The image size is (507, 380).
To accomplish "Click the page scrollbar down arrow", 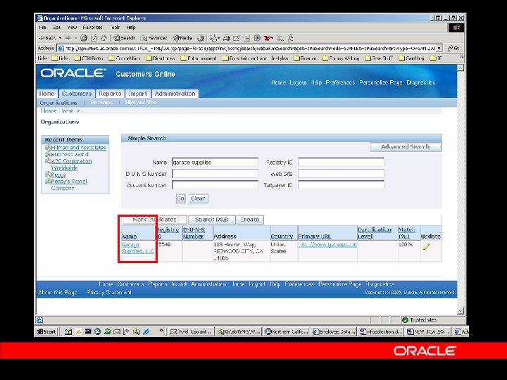I will [461, 310].
